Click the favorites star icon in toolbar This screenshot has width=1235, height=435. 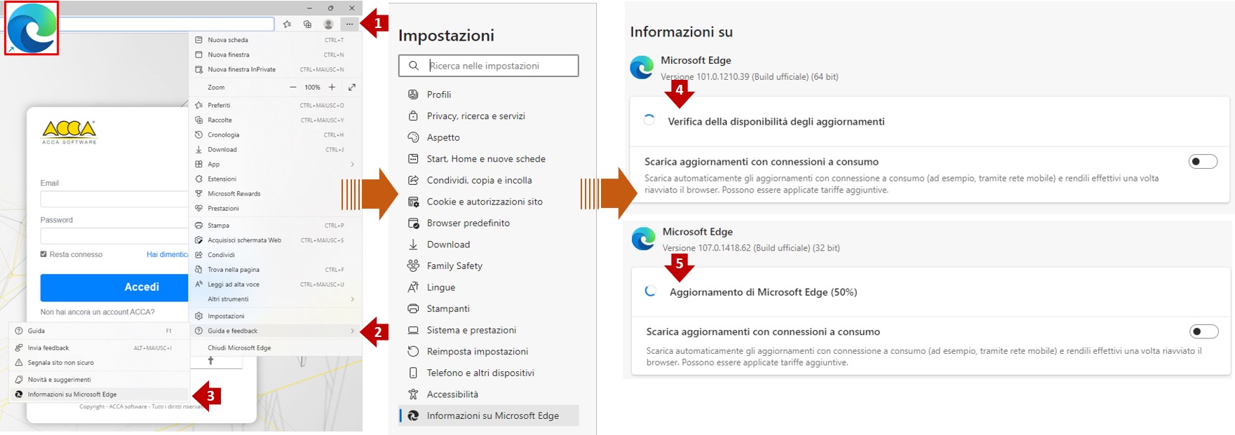click(287, 24)
